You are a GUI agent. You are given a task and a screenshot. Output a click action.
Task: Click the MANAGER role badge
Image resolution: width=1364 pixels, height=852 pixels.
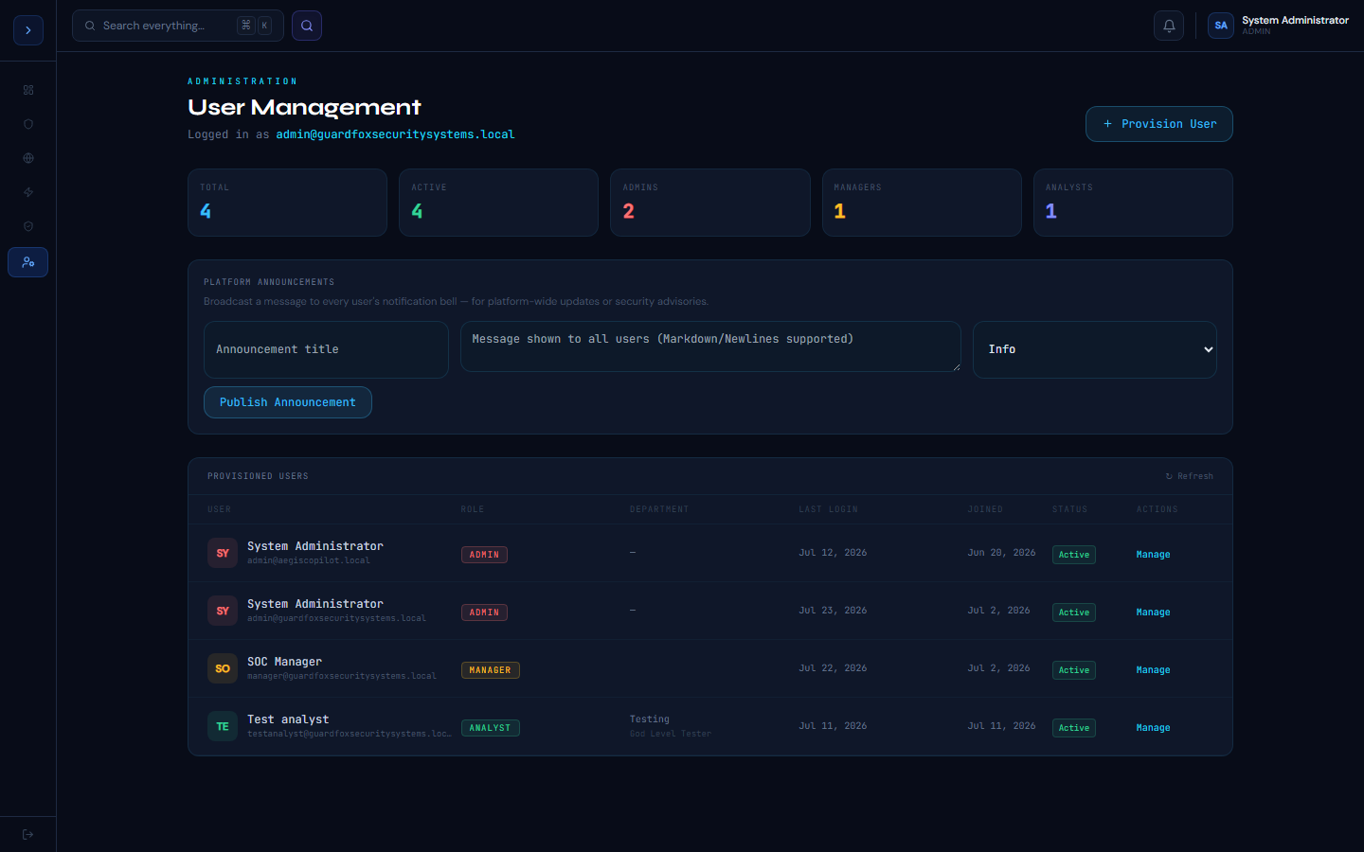tap(490, 670)
